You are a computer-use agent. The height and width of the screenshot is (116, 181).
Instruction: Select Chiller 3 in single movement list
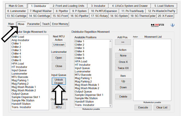16,50
